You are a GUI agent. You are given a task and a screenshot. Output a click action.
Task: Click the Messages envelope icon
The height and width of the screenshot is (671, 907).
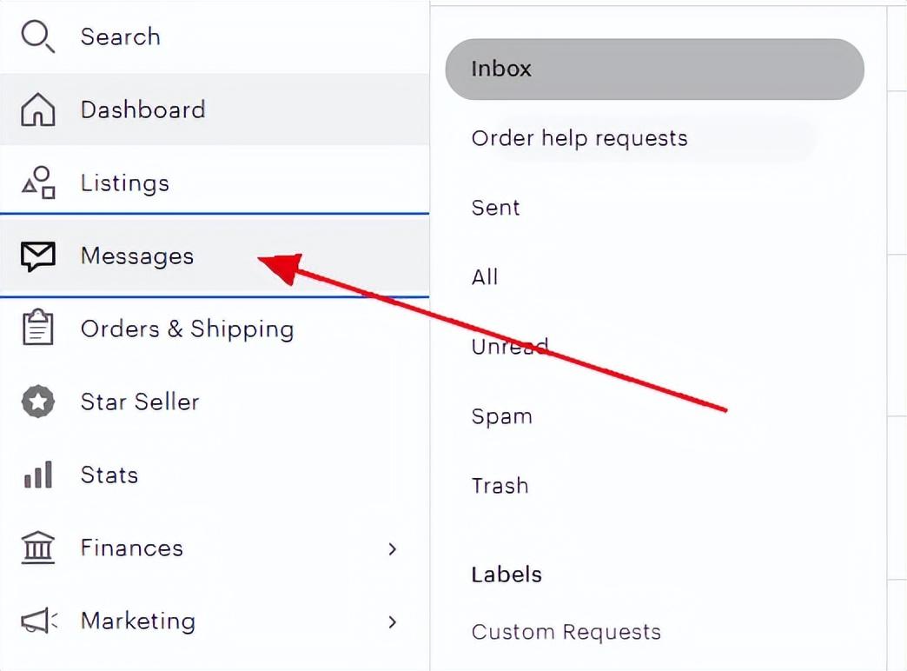[x=37, y=256]
